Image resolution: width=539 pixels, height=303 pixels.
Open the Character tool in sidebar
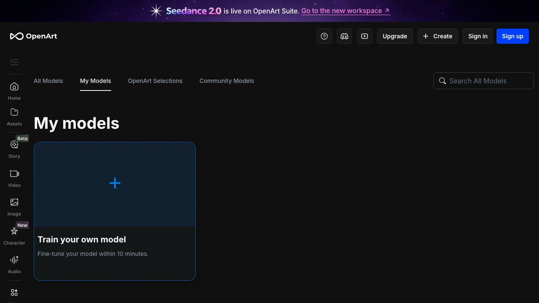(x=14, y=236)
